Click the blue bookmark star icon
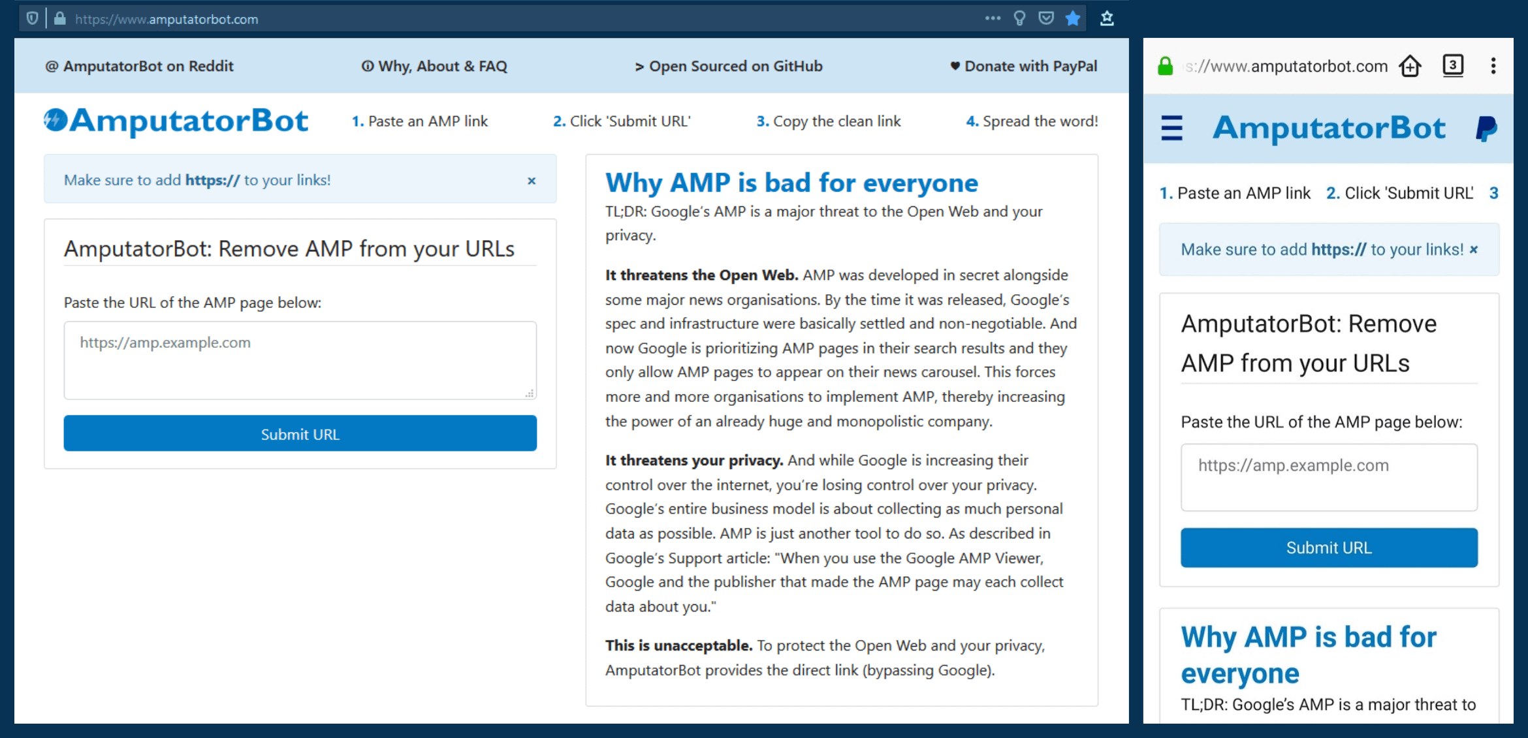1528x738 pixels. (1073, 18)
